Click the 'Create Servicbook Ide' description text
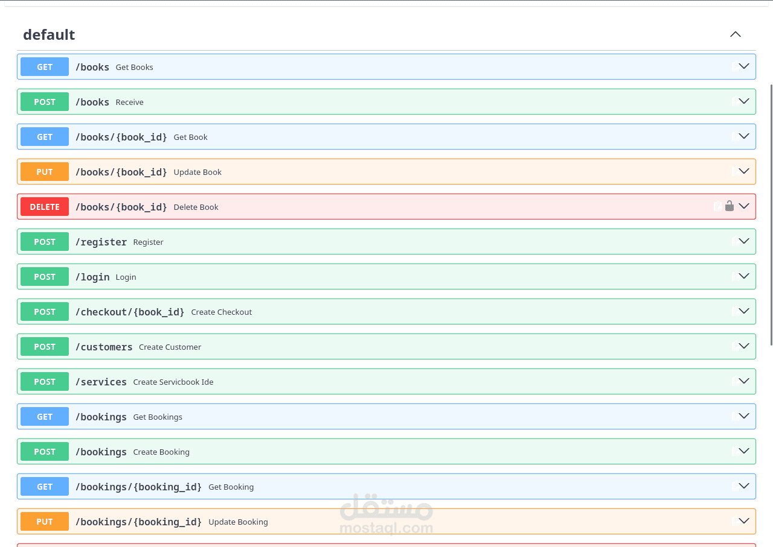 click(x=173, y=382)
